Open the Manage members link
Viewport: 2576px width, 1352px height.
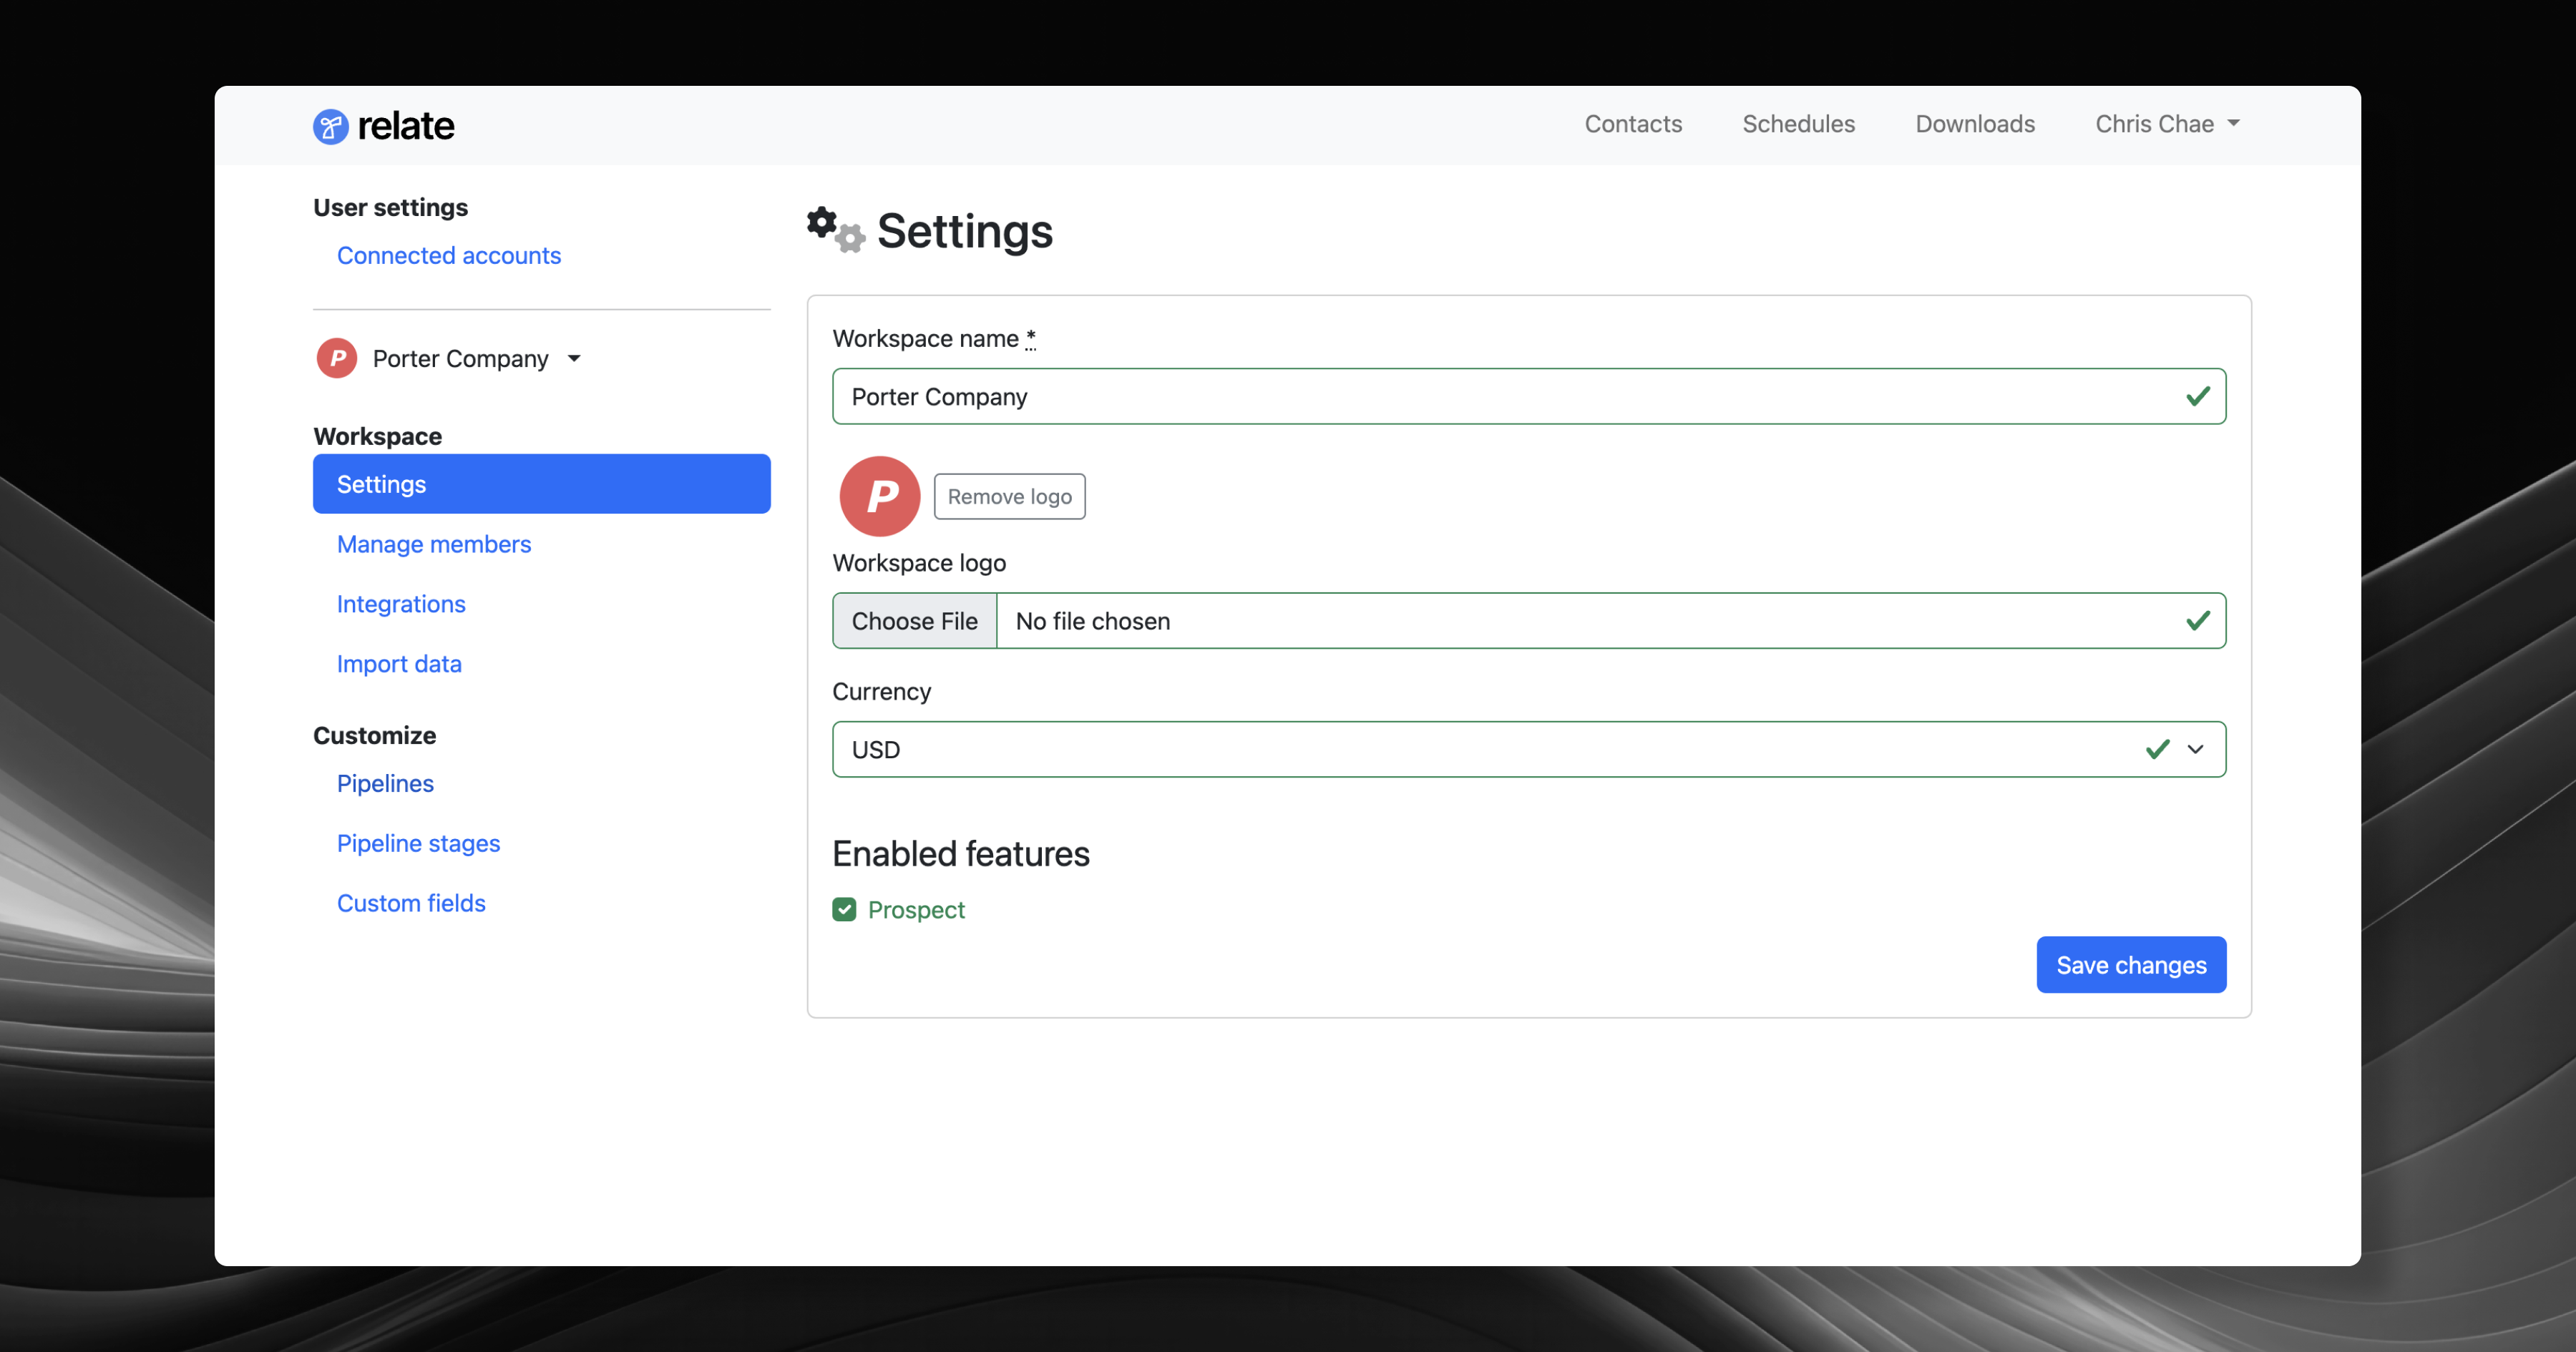433,544
